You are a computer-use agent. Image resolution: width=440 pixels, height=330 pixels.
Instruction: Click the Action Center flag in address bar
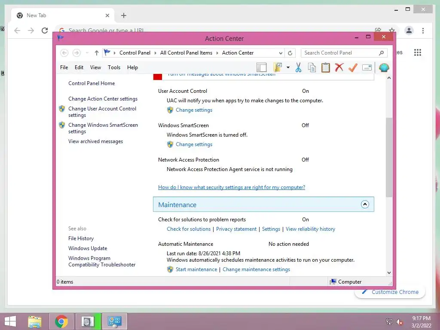pos(107,52)
